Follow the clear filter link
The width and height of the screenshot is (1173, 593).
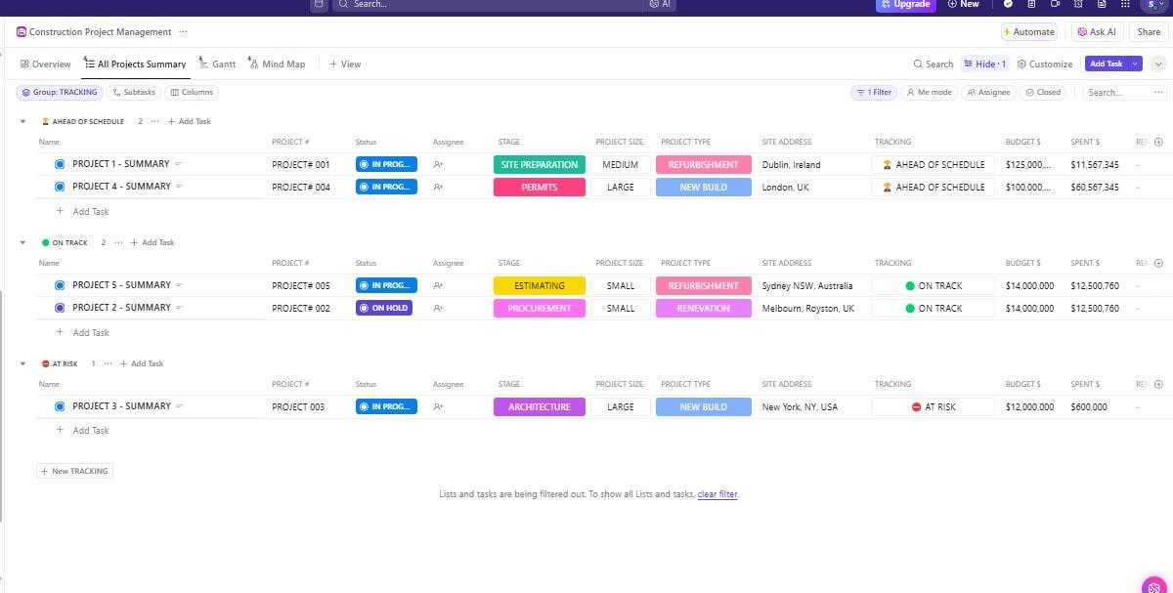tap(717, 494)
